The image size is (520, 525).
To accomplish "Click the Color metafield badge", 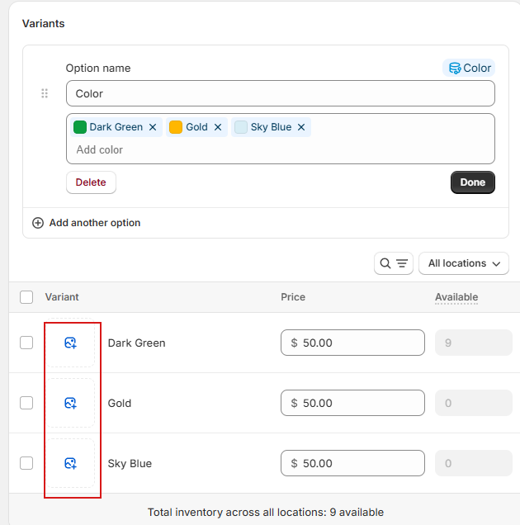I will click(x=468, y=68).
